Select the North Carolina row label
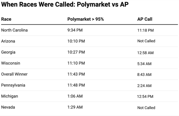The image size is (179, 116). click(14, 30)
